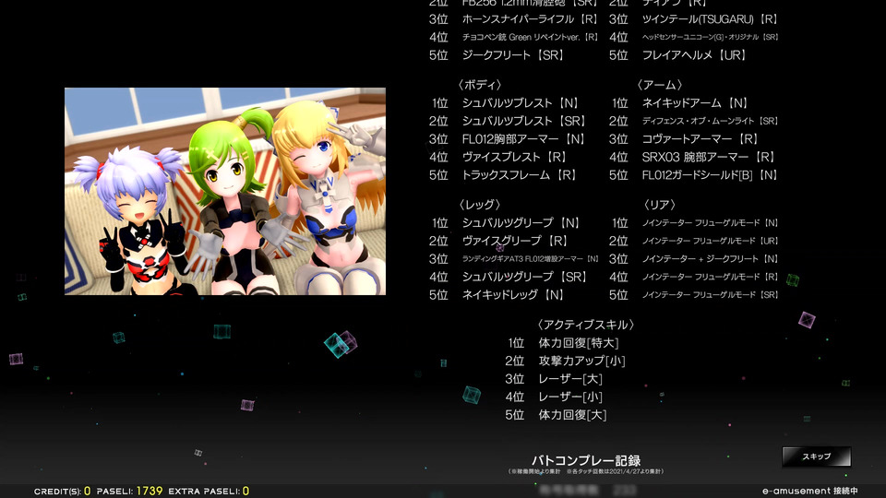886x498 pixels.
Task: Click the CREDIT(S): 0 status text
Action: pyautogui.click(x=62, y=492)
